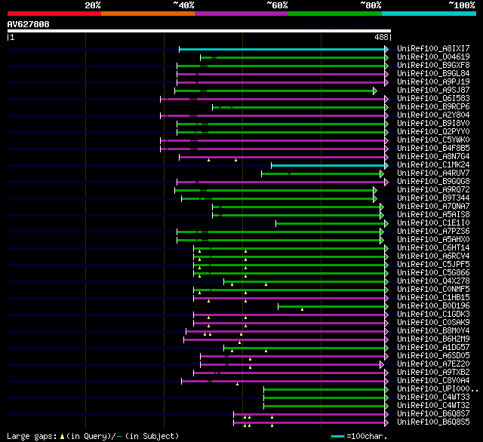
Task: Open the UniRef100_Q6I583 entry label
Action: (433, 99)
